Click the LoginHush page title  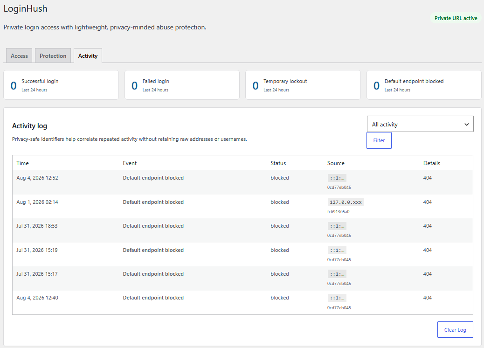tap(25, 8)
